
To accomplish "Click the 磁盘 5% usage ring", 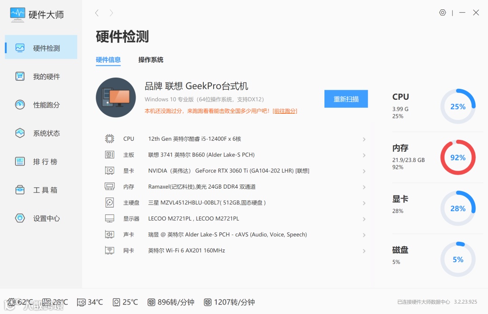I will point(458,259).
